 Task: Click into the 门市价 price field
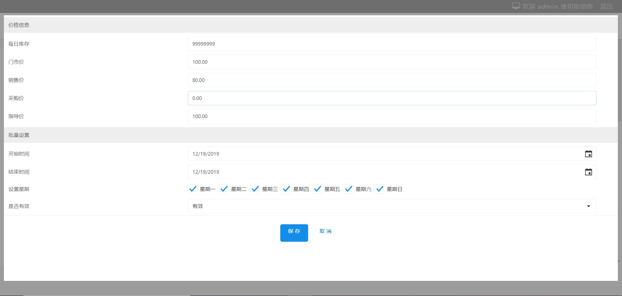pos(392,62)
